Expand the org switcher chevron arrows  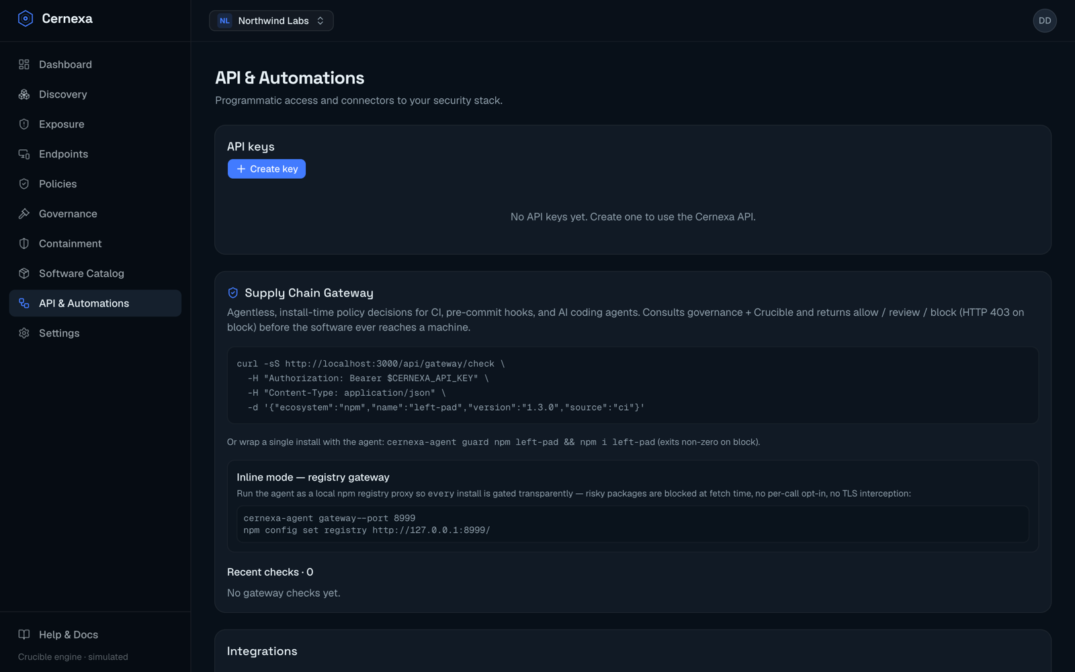320,21
